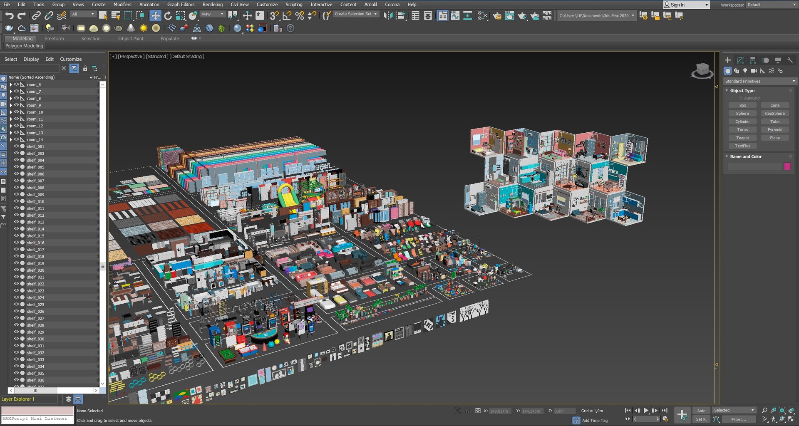Image resolution: width=799 pixels, height=426 pixels.
Task: Open the Curve Editor from the toolbar
Action: (x=455, y=16)
